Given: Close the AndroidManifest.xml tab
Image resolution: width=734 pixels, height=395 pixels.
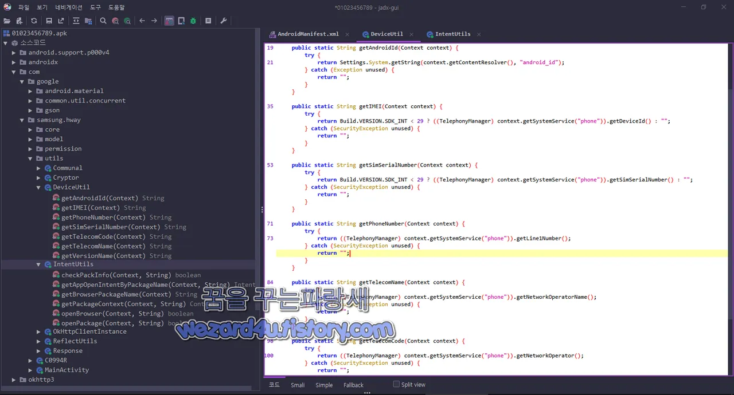Looking at the screenshot, I should point(347,34).
